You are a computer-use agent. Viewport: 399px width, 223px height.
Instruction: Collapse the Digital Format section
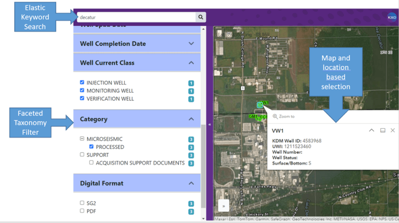point(191,183)
